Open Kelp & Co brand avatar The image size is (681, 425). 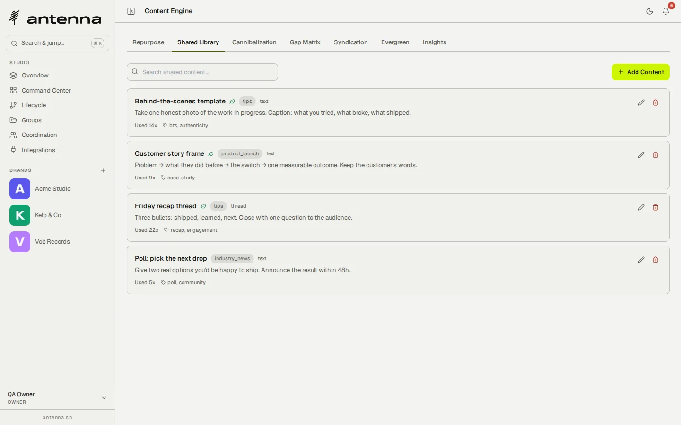click(20, 215)
